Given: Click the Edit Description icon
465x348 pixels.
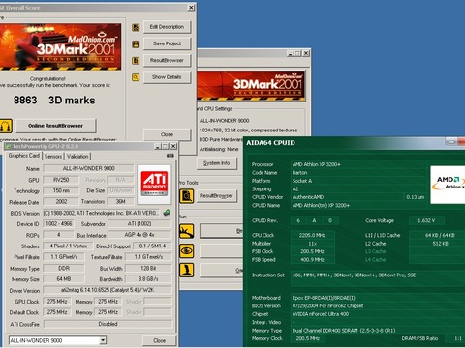Looking at the screenshot, I should (x=136, y=27).
